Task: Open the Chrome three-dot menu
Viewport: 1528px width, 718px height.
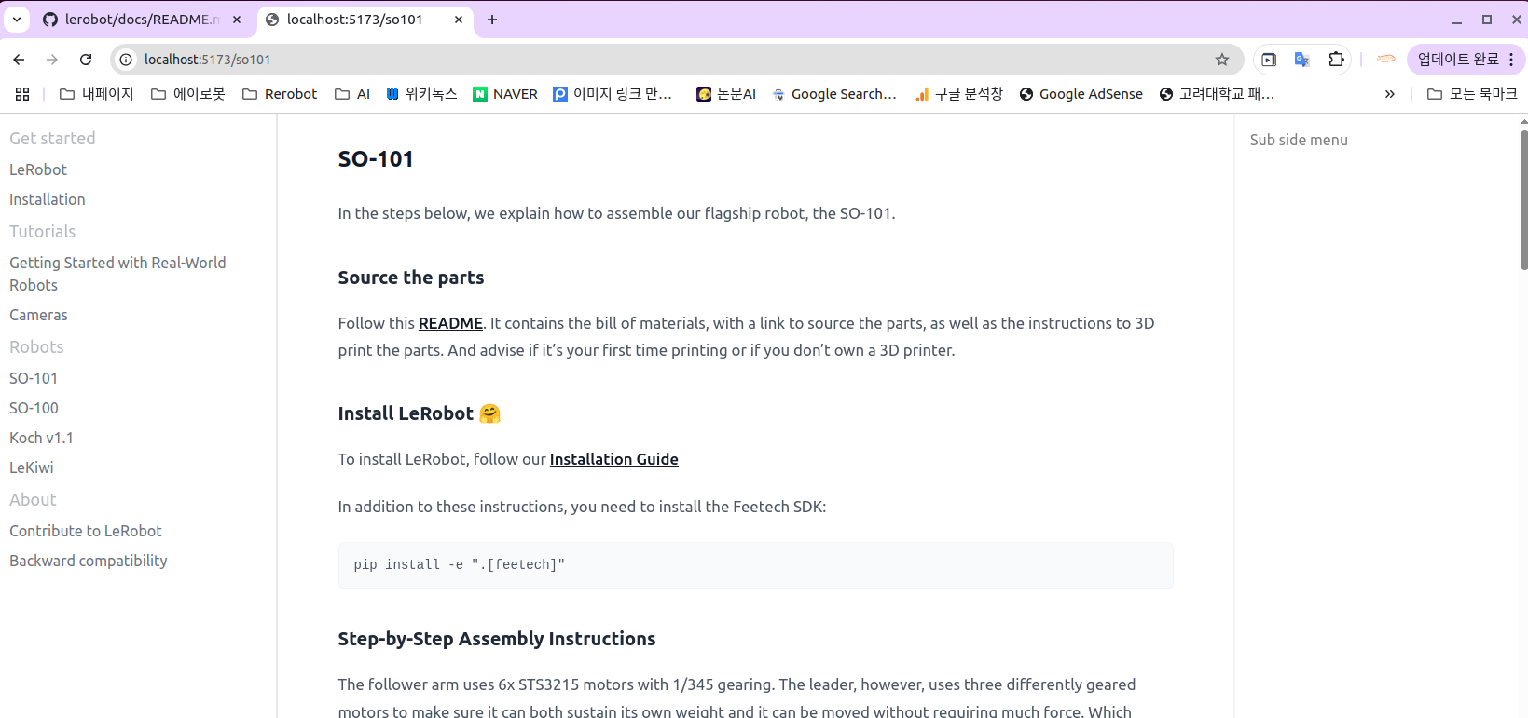Action: pos(1511,60)
